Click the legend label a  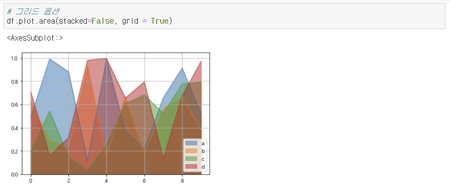pyautogui.click(x=203, y=143)
